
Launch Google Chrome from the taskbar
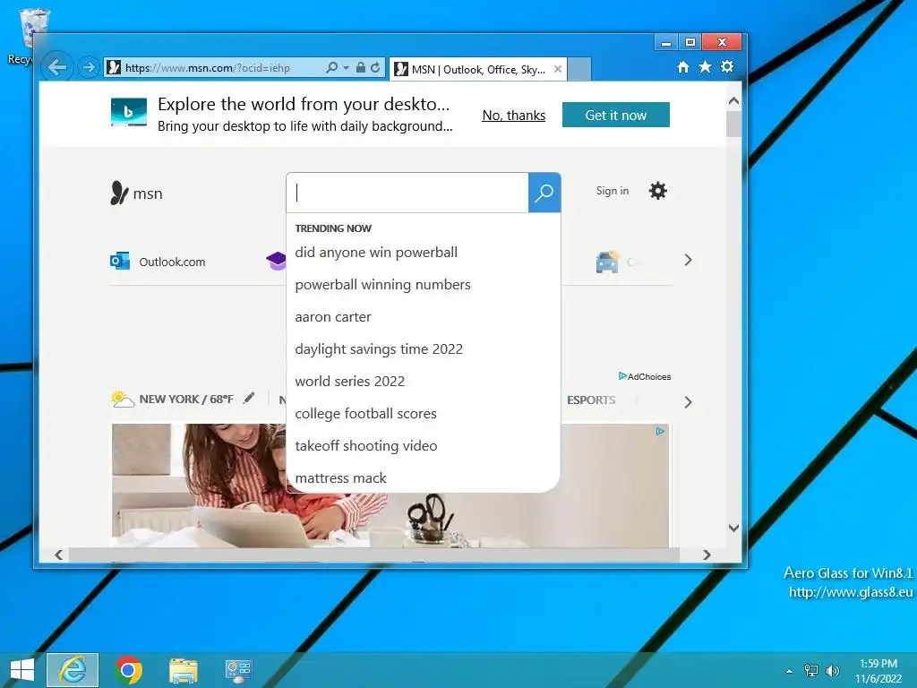[128, 670]
